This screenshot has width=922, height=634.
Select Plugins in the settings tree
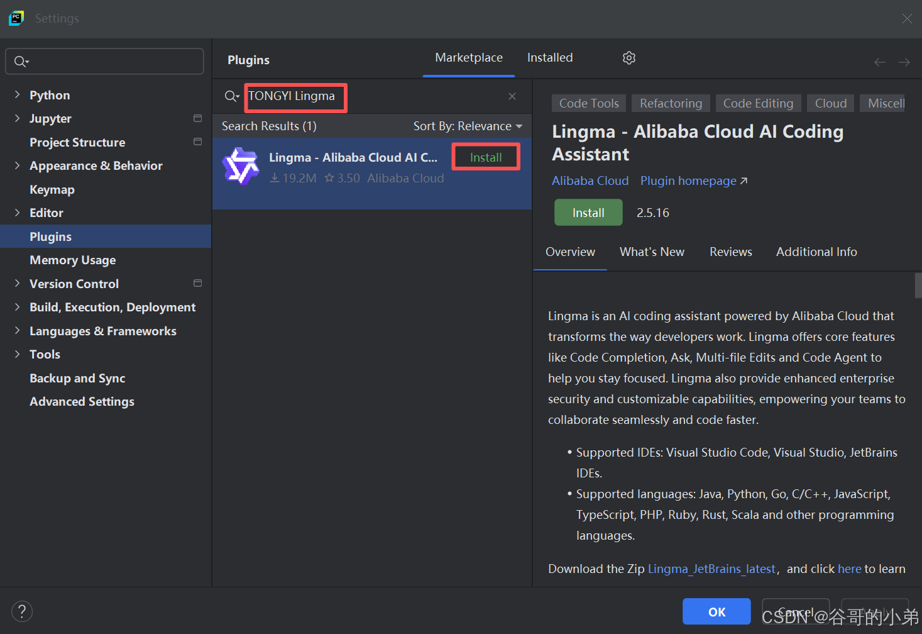[x=106, y=236]
